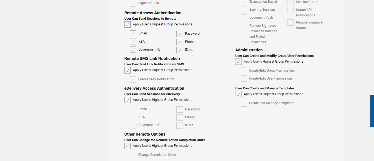This screenshot has height=161, width=374.
Task: Check the Expiring Sessions option
Action: 244,10
